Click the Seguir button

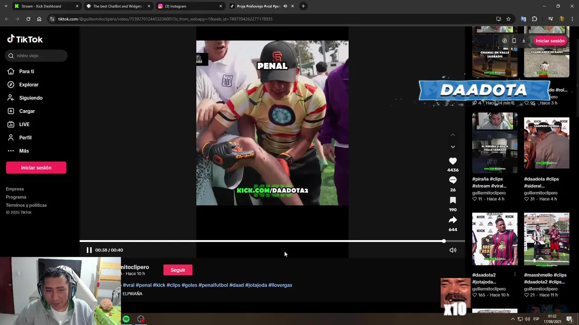(178, 270)
